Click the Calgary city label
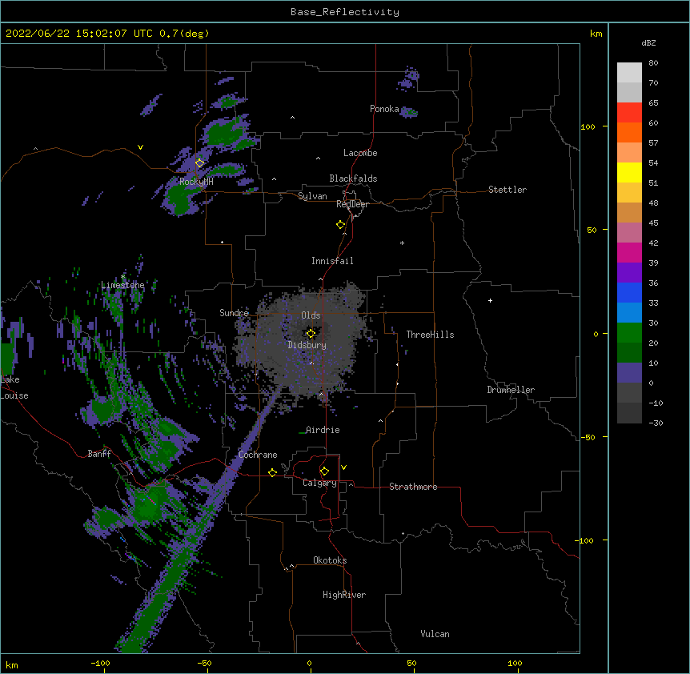 click(319, 483)
